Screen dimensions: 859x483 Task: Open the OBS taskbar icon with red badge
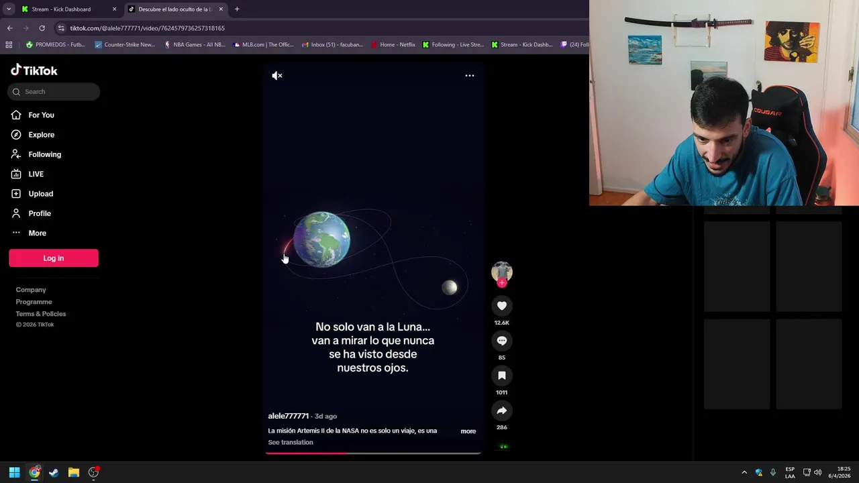pos(93,472)
